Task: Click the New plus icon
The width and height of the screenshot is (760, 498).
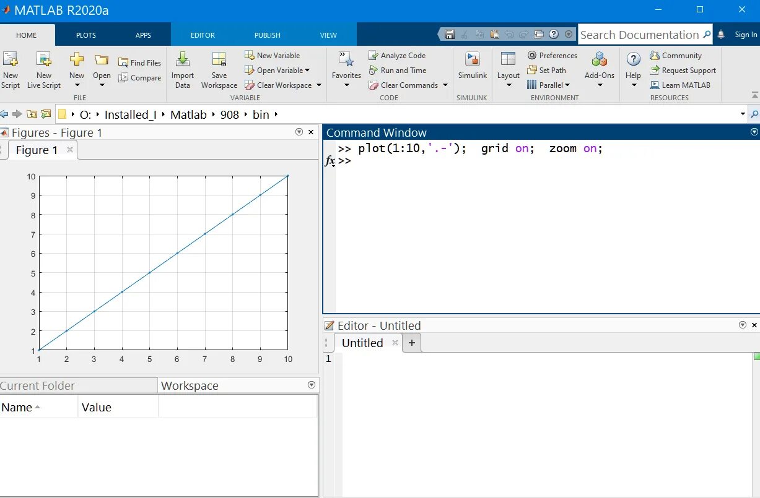Action: coord(77,59)
